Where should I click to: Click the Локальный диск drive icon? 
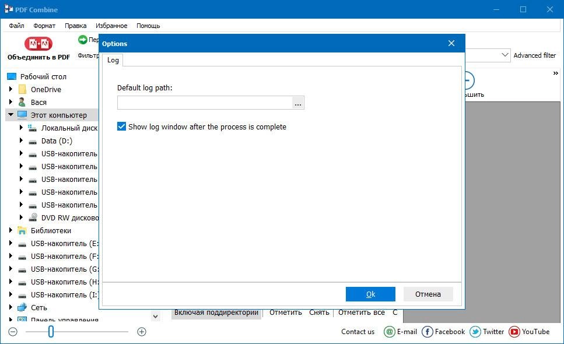click(x=33, y=128)
